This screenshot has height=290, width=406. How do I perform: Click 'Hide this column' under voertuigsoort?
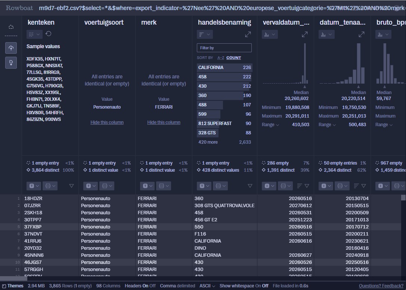pos(107,122)
